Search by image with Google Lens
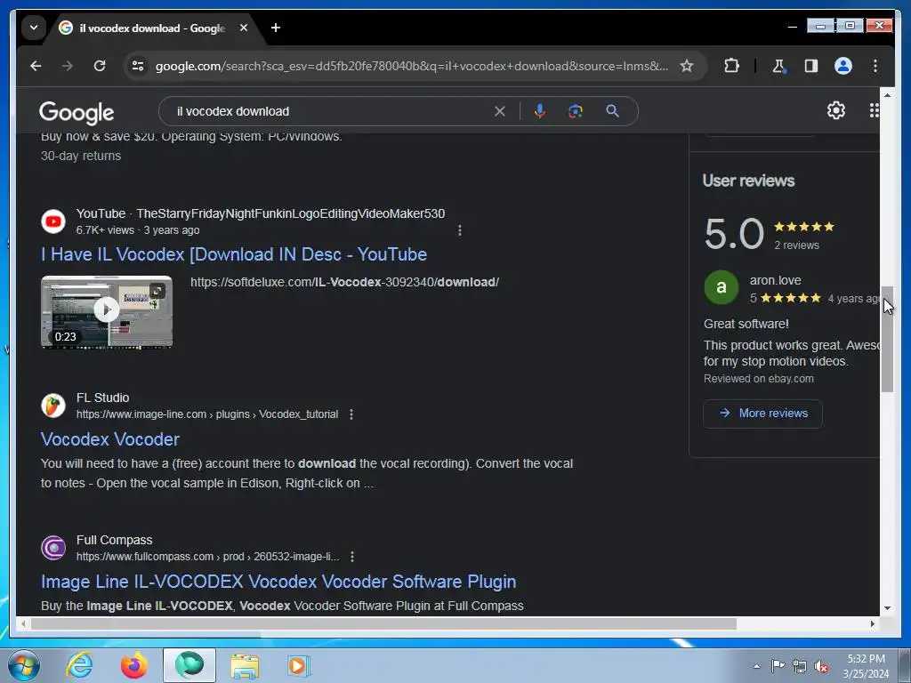This screenshot has width=911, height=683. point(576,111)
